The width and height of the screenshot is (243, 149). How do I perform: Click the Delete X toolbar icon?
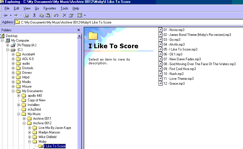(64, 15)
